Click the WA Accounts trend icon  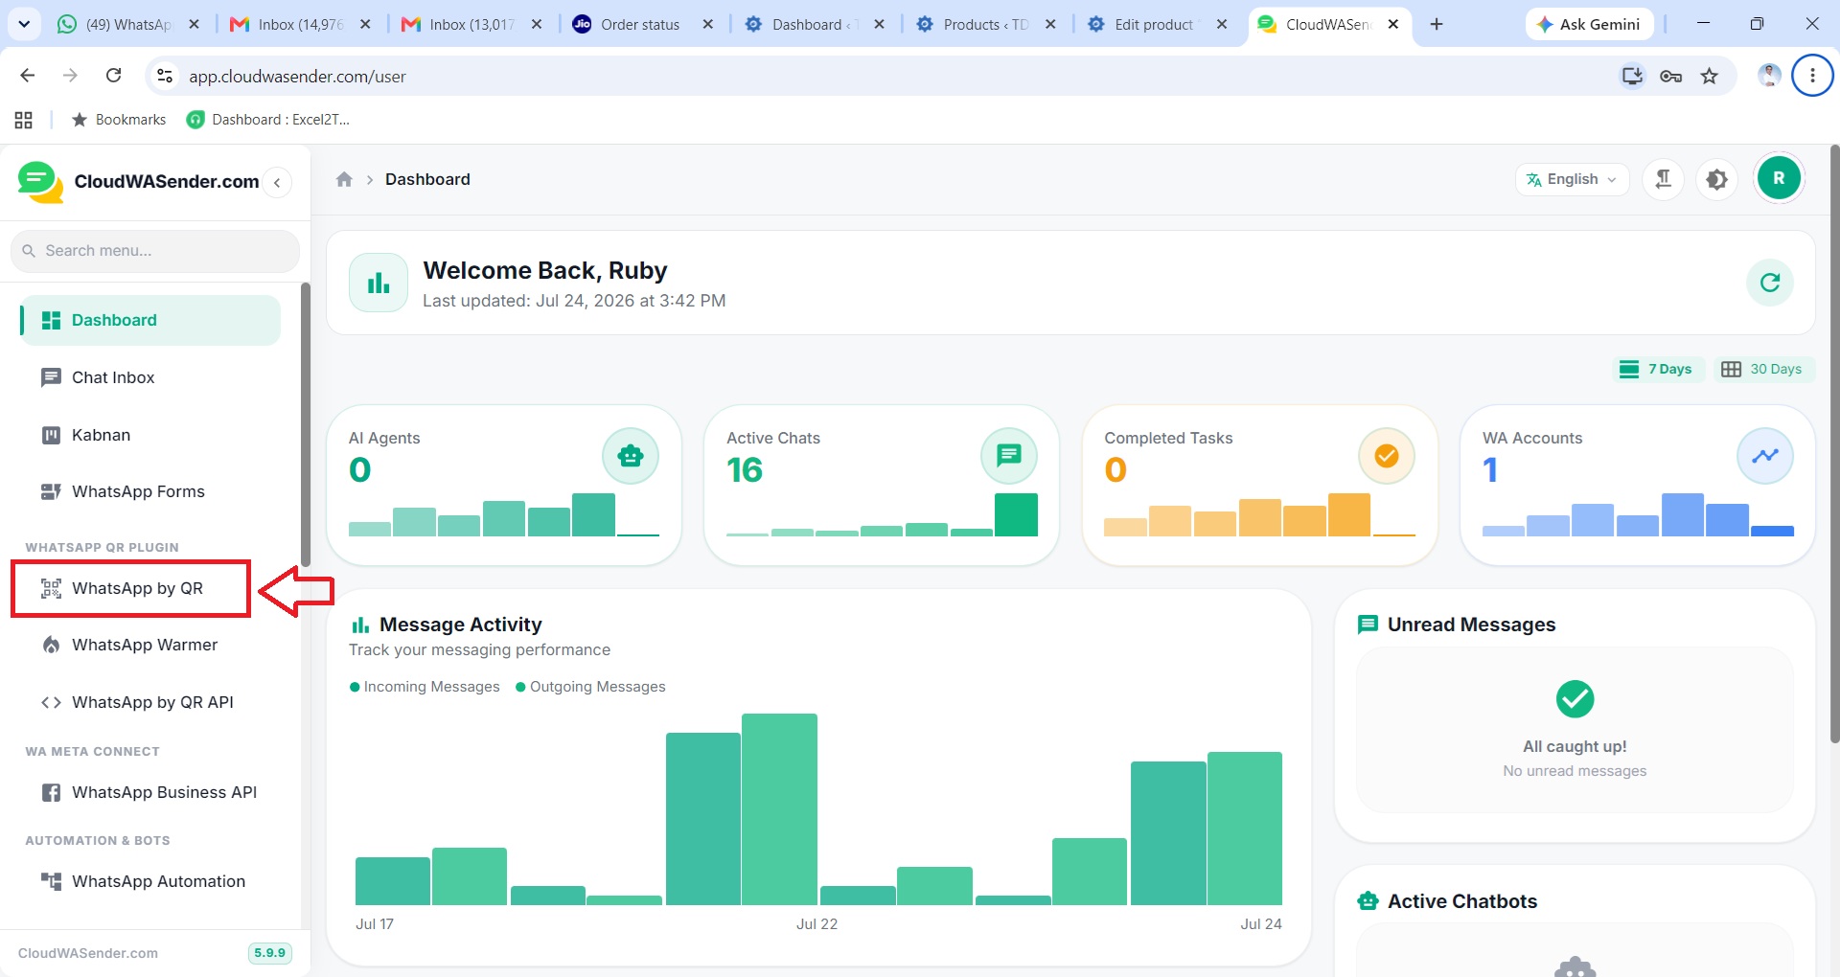tap(1764, 456)
